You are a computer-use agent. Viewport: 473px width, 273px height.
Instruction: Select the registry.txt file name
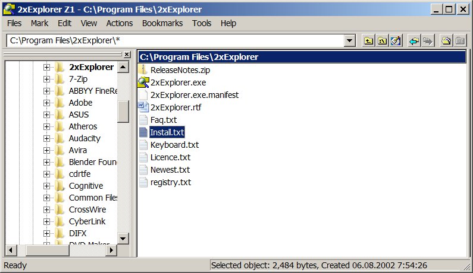(x=171, y=182)
